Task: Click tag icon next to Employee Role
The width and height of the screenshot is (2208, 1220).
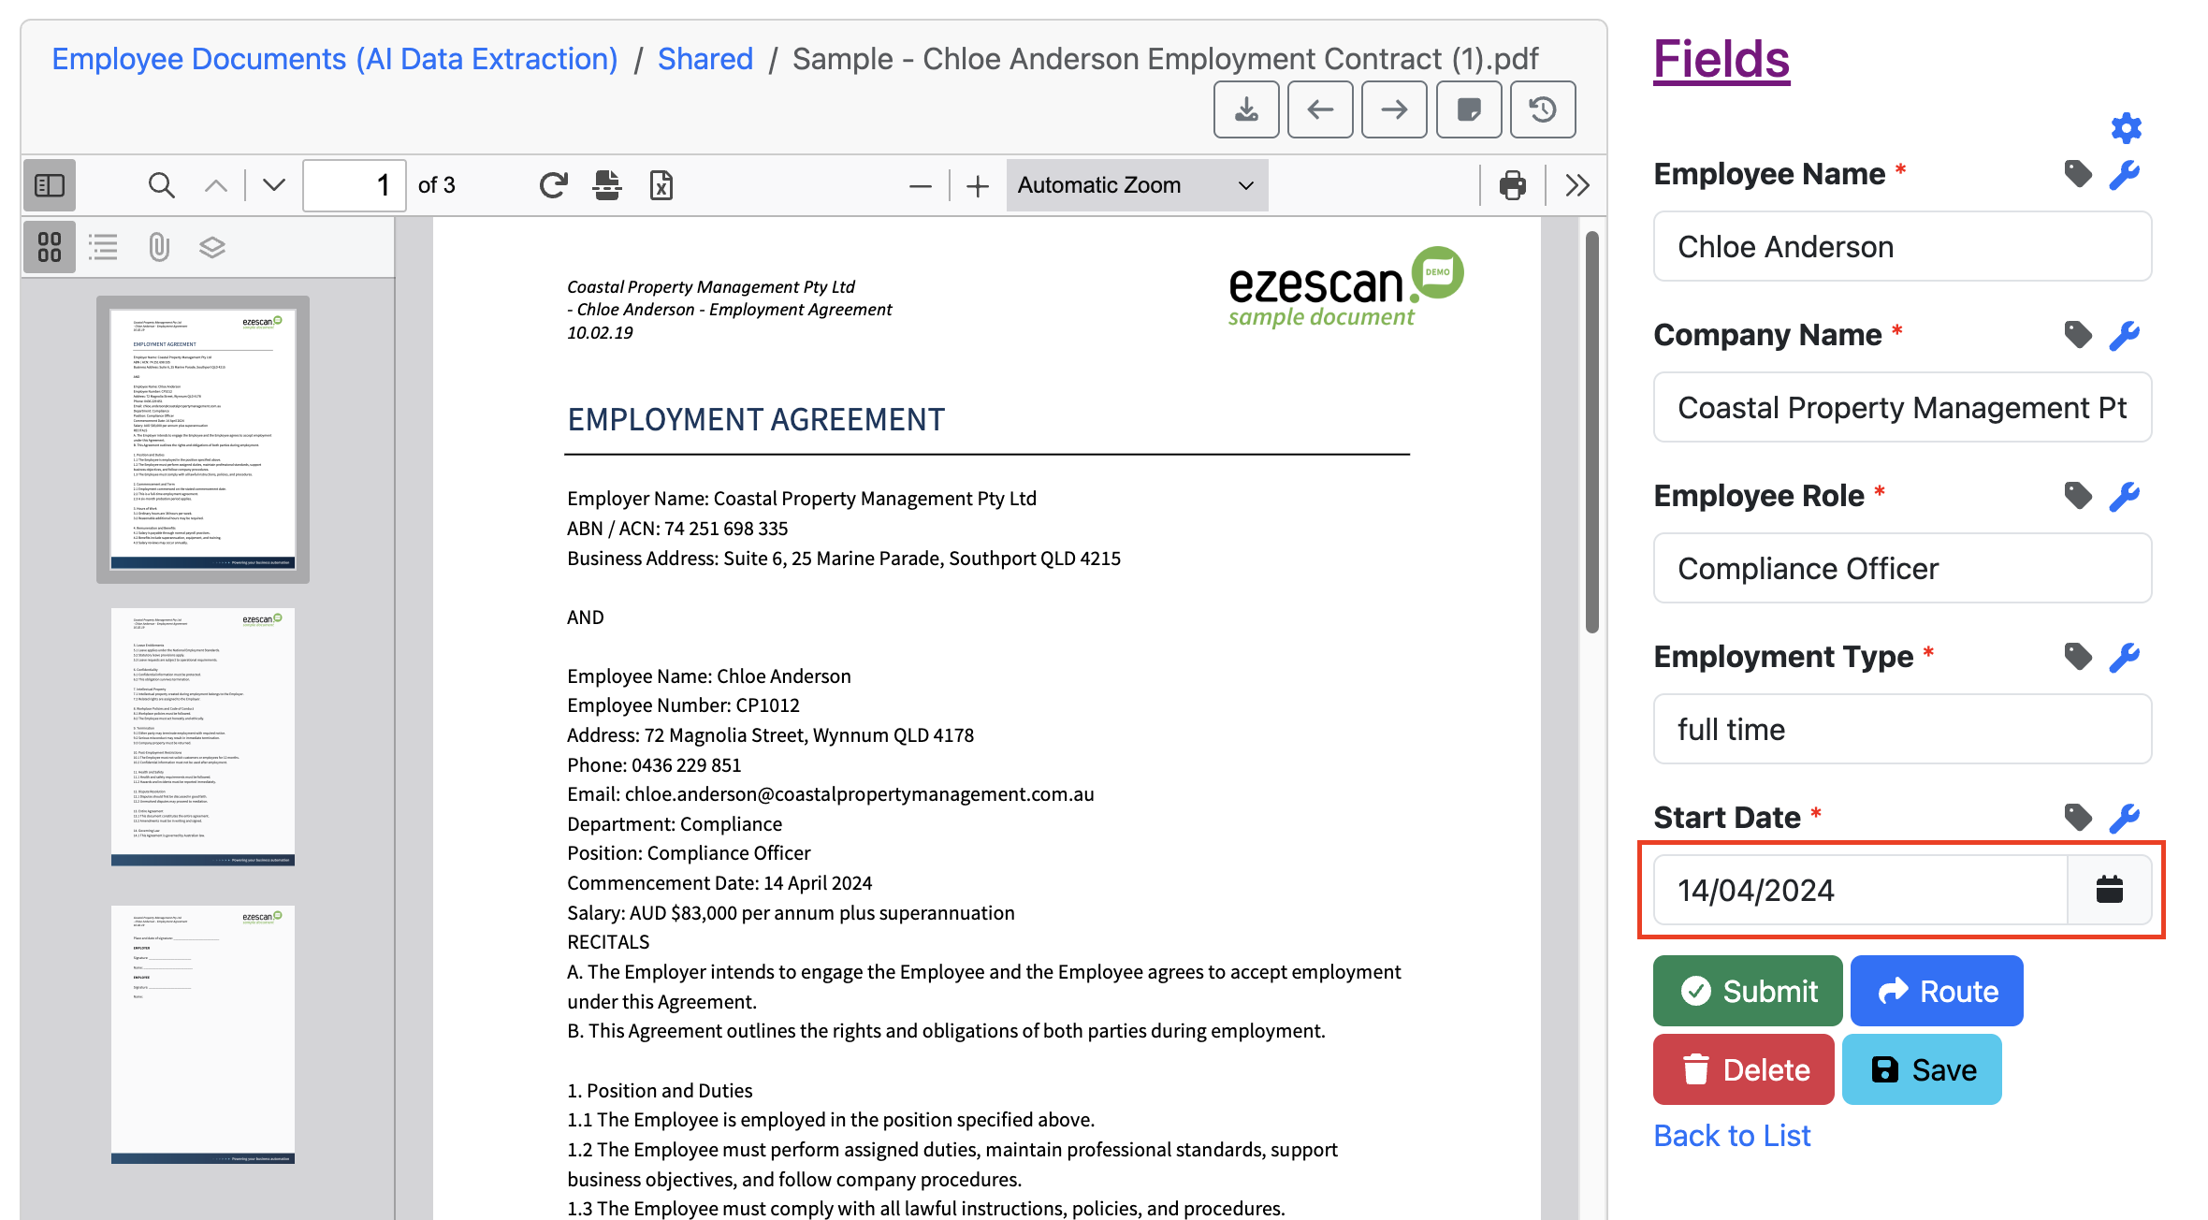Action: (x=2078, y=496)
